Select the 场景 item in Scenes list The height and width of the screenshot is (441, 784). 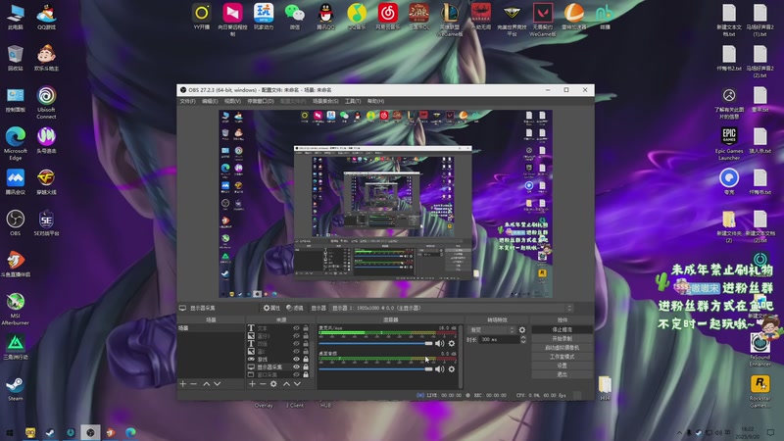211,328
